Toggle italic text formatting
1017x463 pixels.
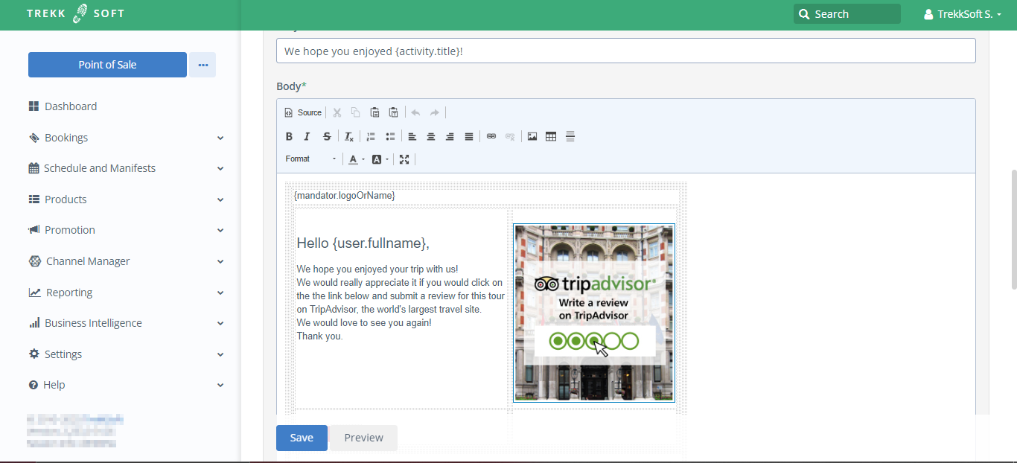pos(307,136)
